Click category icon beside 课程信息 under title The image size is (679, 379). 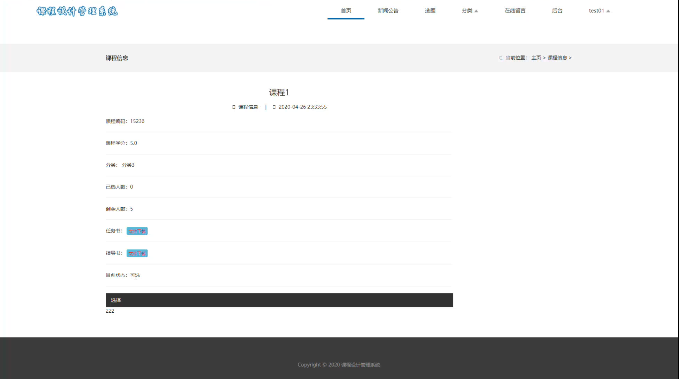234,107
